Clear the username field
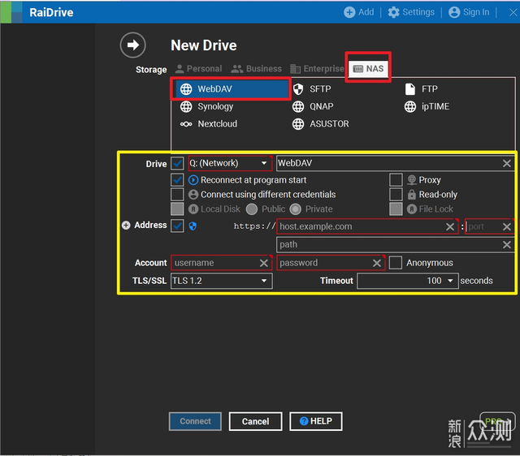This screenshot has height=456, width=520. [264, 263]
